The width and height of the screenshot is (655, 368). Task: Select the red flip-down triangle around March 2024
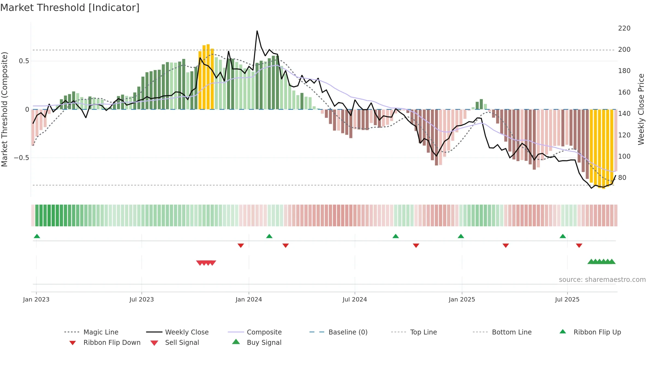click(286, 246)
